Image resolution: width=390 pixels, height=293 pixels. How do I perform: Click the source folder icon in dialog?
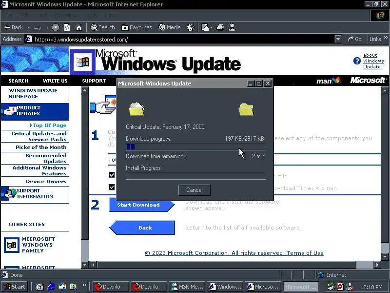tap(136, 109)
